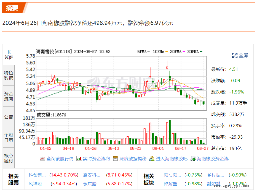This screenshot has width=257, height=192.
Task: Open the 海南橡胶资金流 link
Action: [213, 159]
